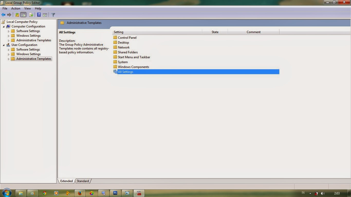Expand Windows Settings under User Configuration

click(x=8, y=54)
